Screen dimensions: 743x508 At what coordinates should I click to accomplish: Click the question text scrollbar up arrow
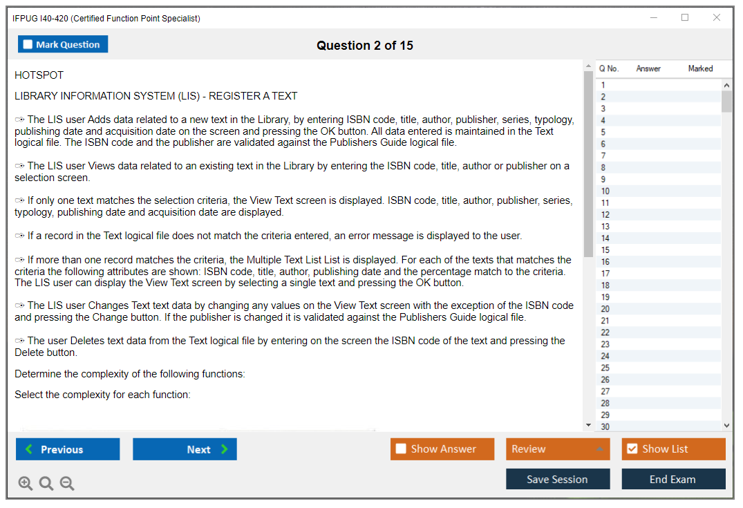point(588,66)
